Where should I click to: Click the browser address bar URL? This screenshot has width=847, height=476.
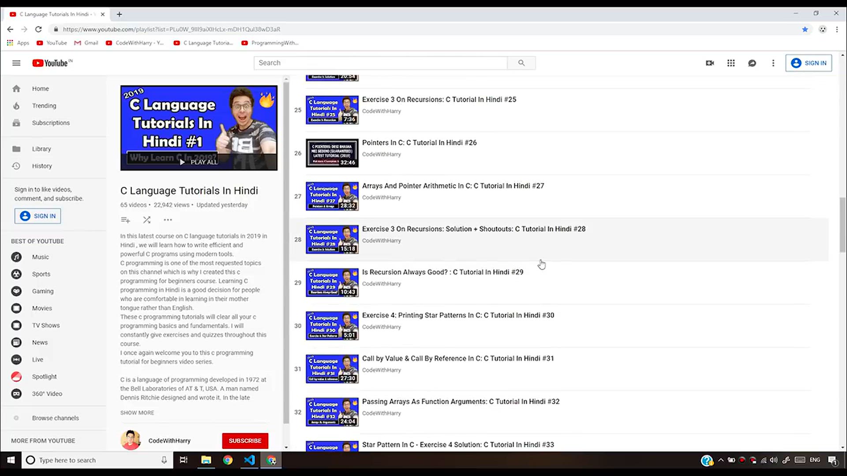(x=172, y=29)
